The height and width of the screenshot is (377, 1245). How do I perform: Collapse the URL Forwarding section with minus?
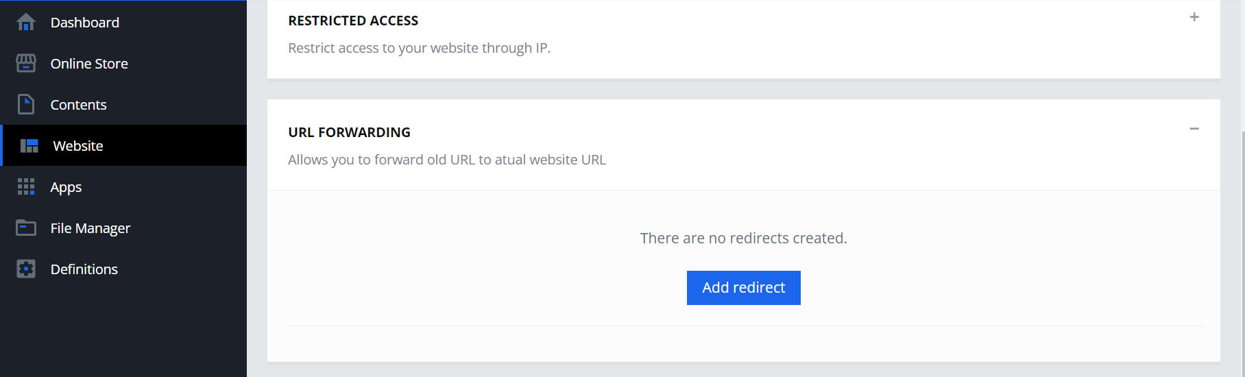(x=1194, y=129)
